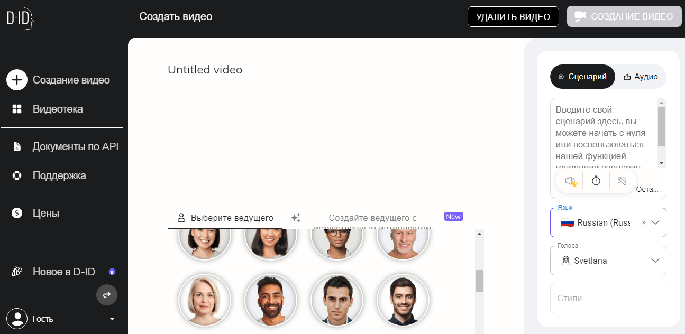The height and width of the screenshot is (334, 685).
Task: Select the Выберите ведущего tab
Action: (x=225, y=218)
